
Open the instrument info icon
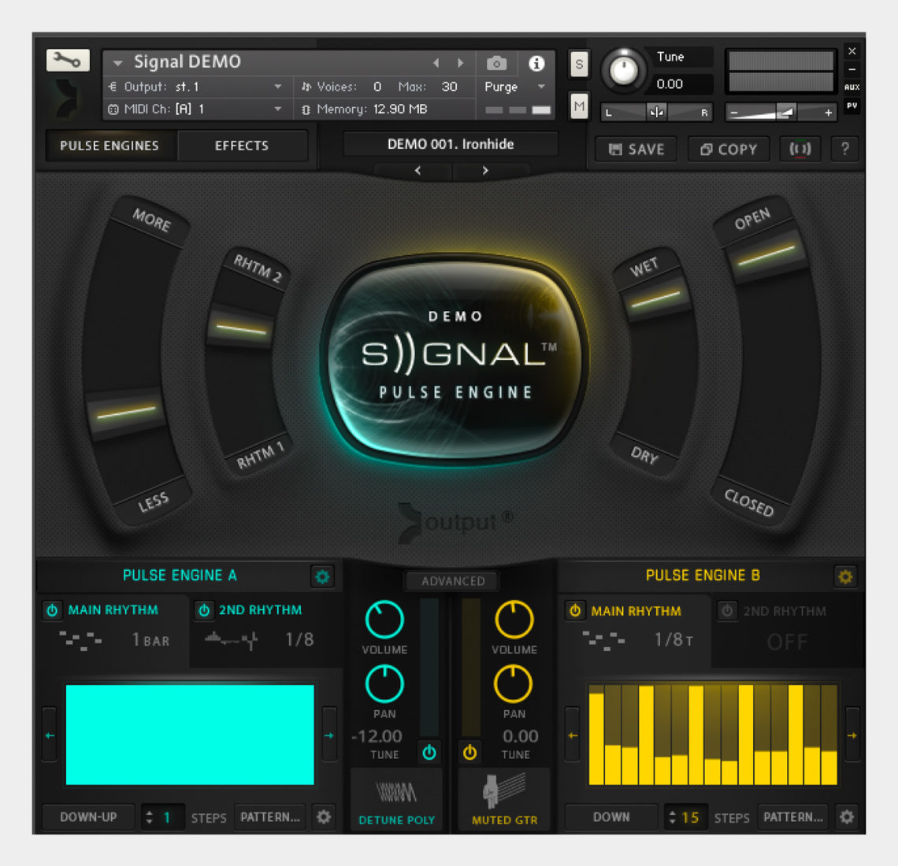537,63
